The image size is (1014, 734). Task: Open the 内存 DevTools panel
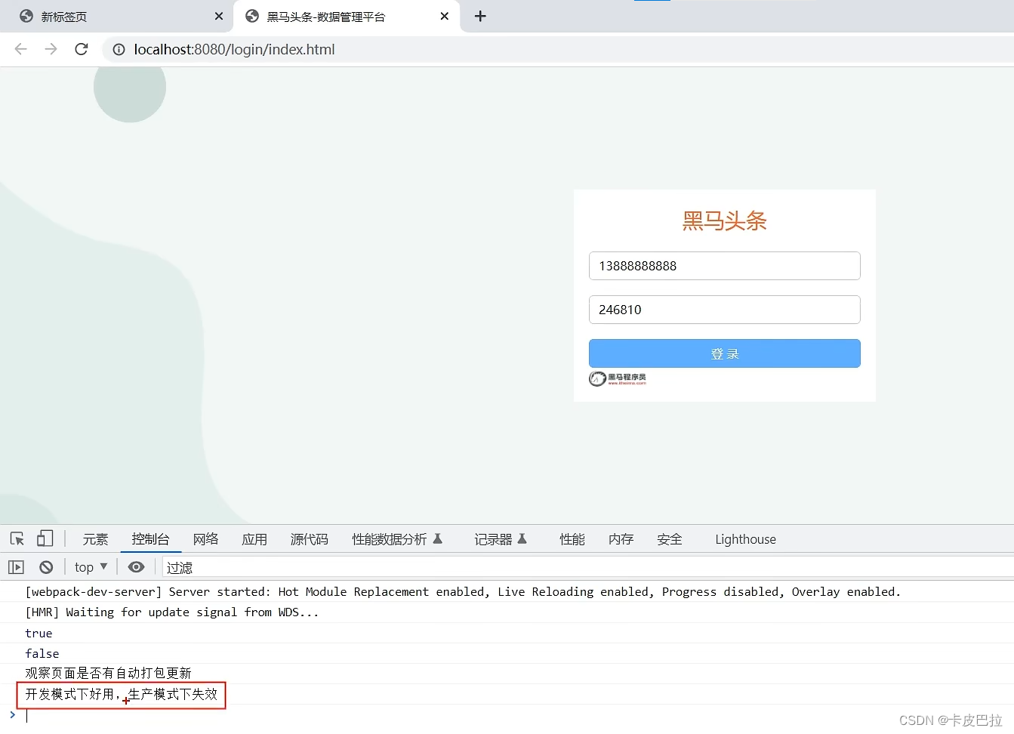pos(621,539)
